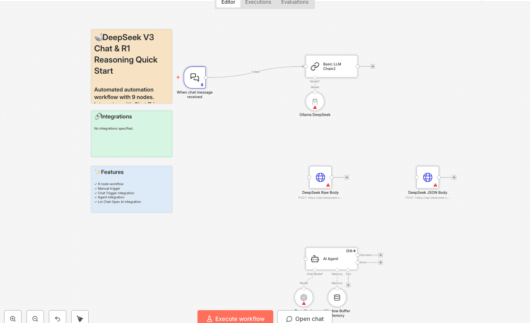Open the OpenAI chat model node below AI Agent
The width and height of the screenshot is (530, 323).
point(304,297)
